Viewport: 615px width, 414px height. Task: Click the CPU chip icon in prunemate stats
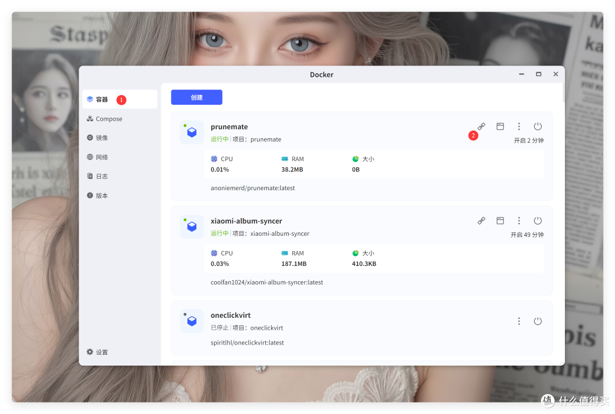pos(214,159)
